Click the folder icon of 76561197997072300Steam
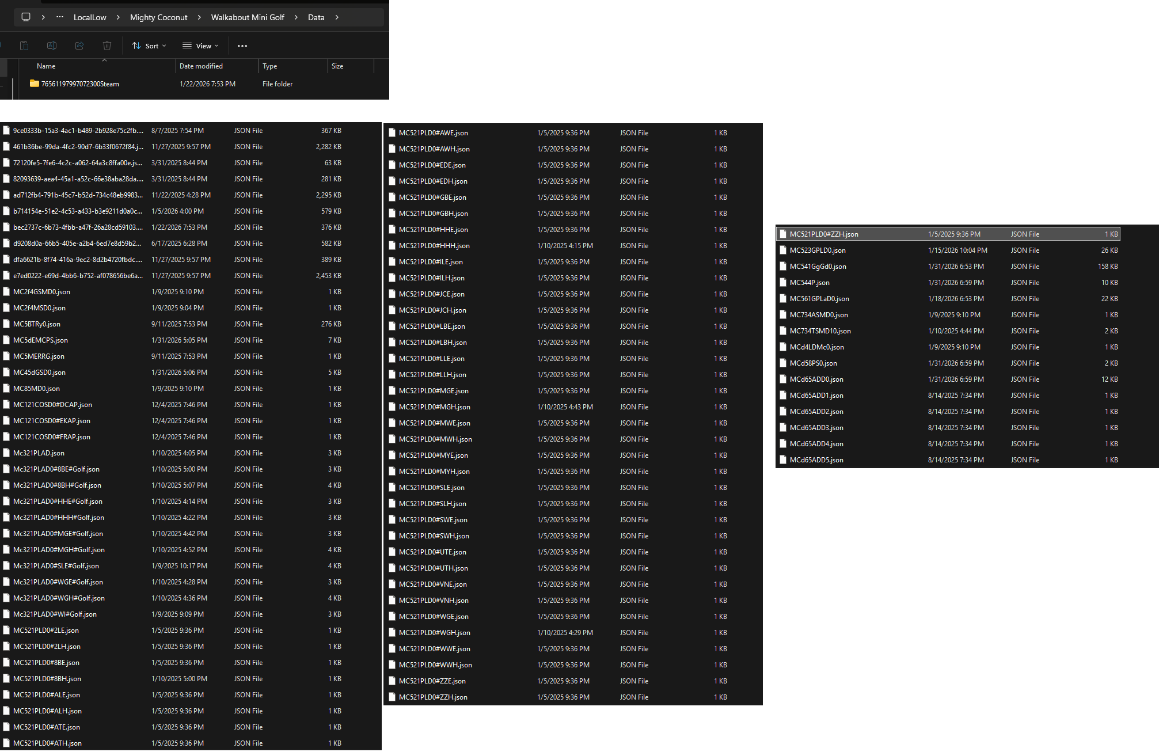Viewport: 1159px width, 752px height. 35,84
